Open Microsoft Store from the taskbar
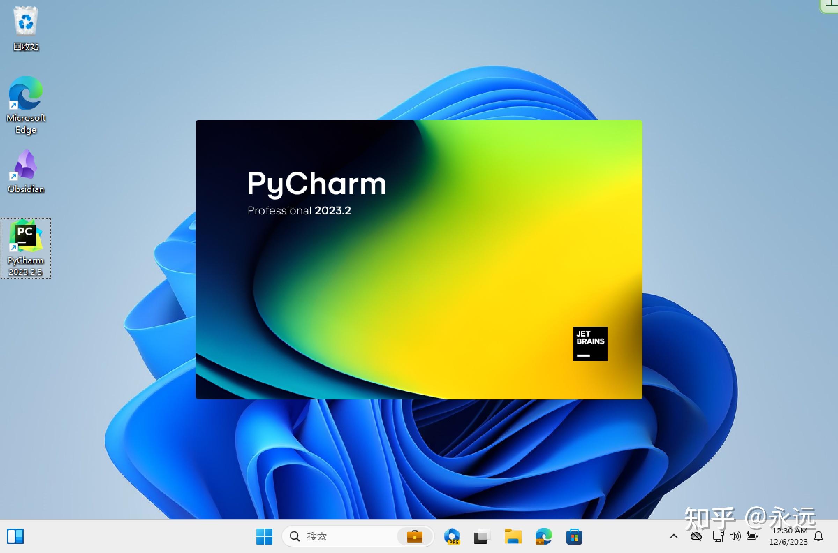The image size is (838, 553). click(x=574, y=537)
